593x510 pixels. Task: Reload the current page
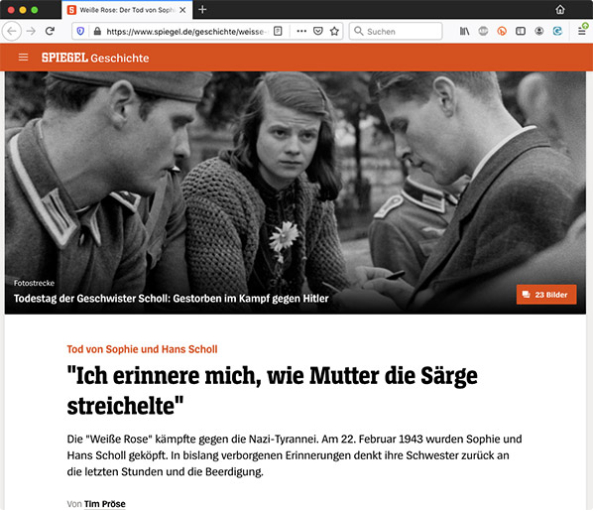[50, 31]
